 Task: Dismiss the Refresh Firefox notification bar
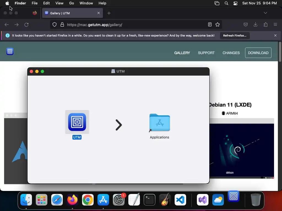(275, 35)
